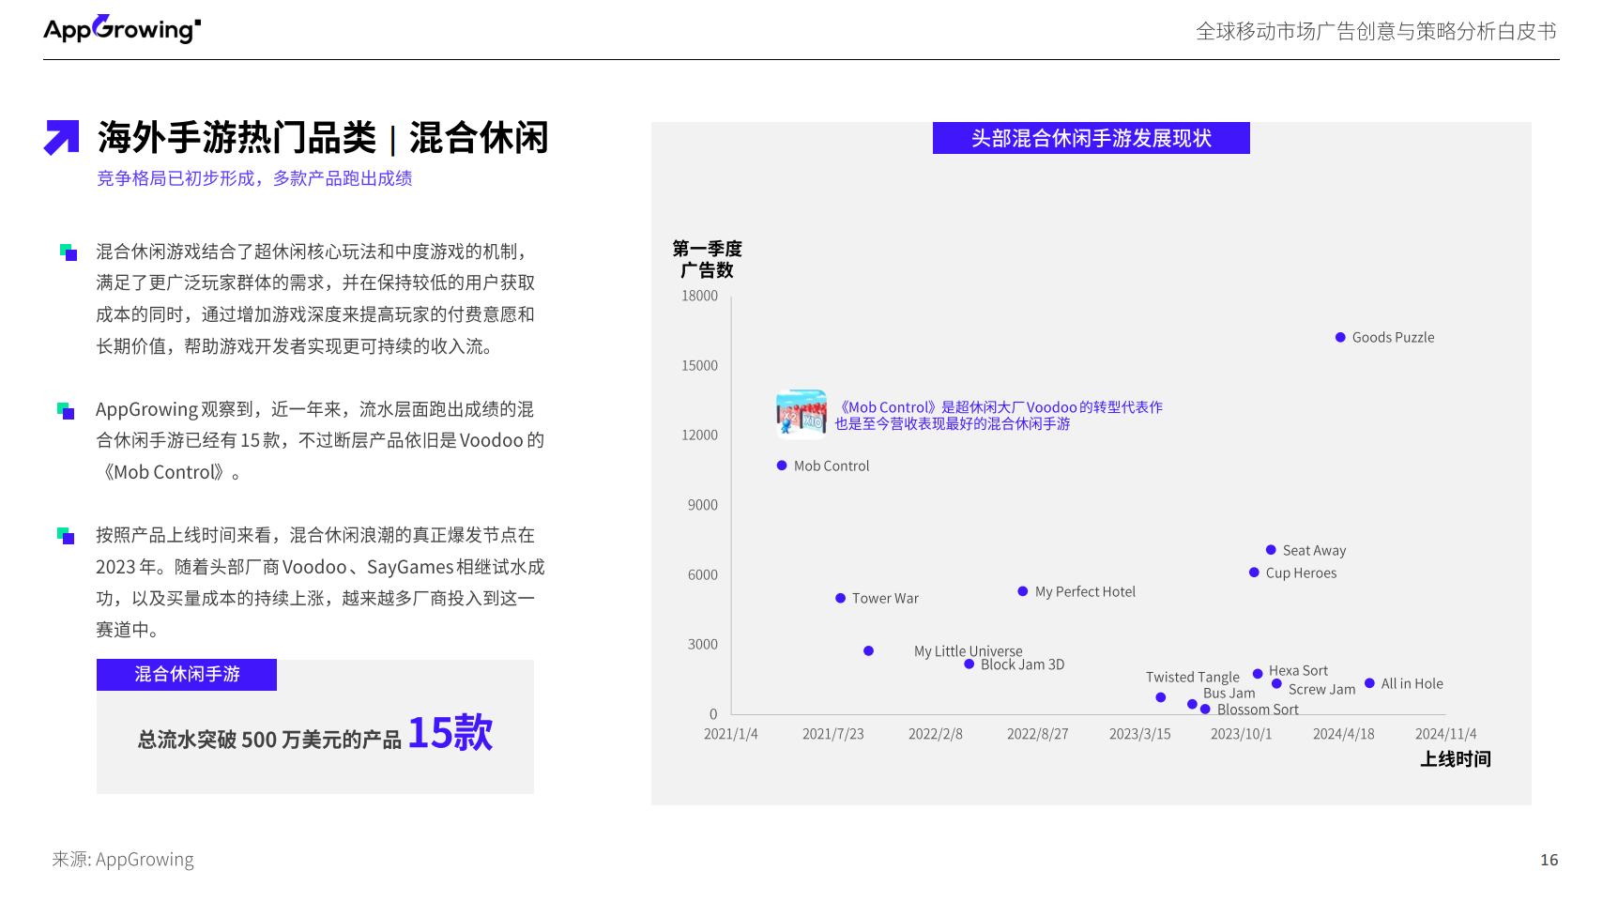The width and height of the screenshot is (1603, 901).
Task: Click the page number 16
Action: click(1549, 860)
